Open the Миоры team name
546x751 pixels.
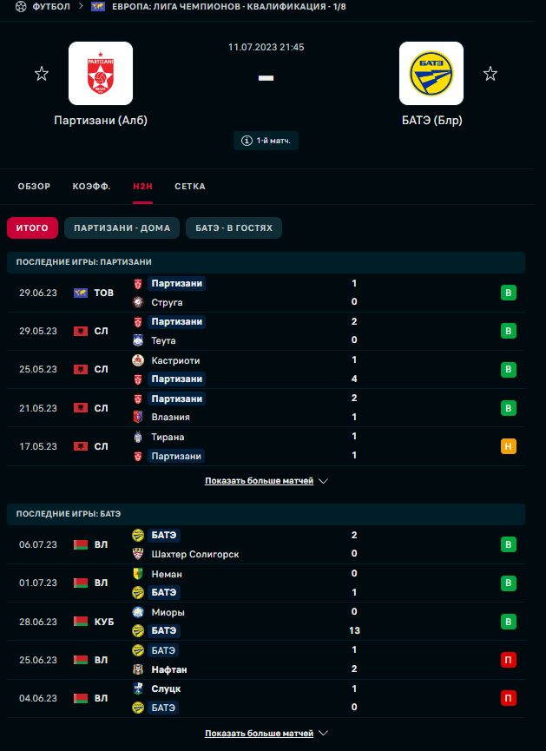click(168, 612)
